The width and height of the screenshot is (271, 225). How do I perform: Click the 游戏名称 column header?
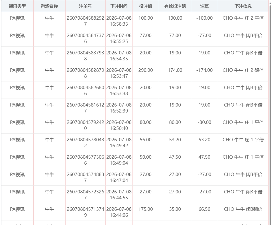[49, 6]
